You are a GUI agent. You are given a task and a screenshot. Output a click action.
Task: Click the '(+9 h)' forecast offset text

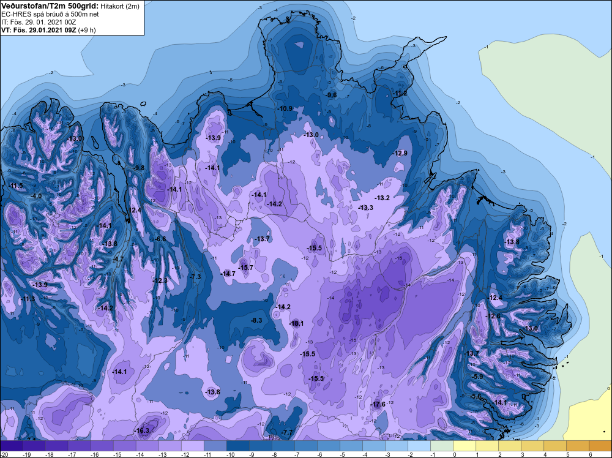pyautogui.click(x=87, y=30)
